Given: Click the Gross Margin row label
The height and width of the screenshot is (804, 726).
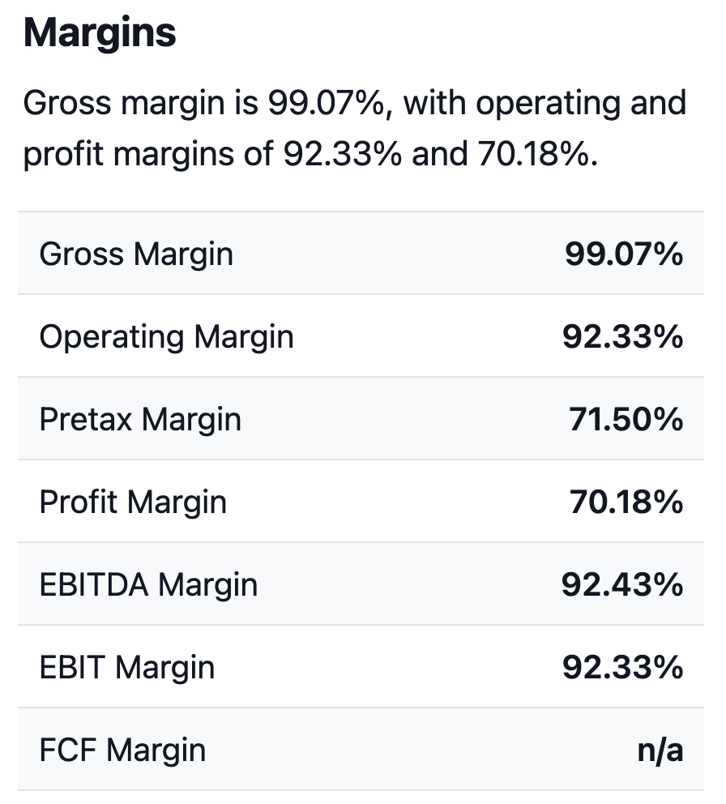Looking at the screenshot, I should pos(136,254).
